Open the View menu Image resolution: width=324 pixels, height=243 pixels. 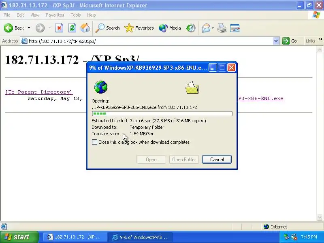(x=35, y=15)
